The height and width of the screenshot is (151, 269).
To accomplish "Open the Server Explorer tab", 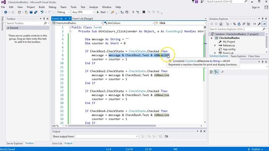I will (x=15, y=143).
